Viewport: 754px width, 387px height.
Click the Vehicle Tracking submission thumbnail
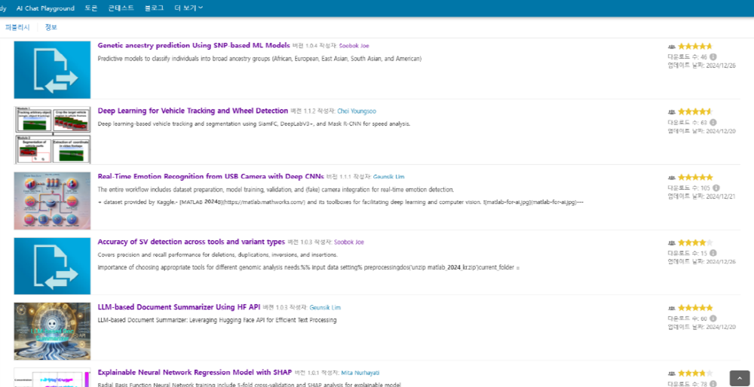coord(52,136)
